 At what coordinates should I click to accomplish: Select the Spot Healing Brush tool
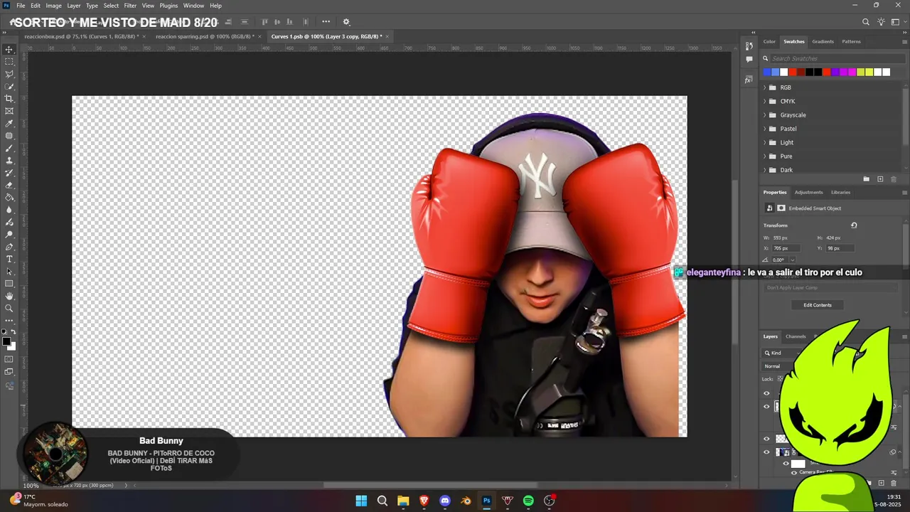tap(9, 136)
